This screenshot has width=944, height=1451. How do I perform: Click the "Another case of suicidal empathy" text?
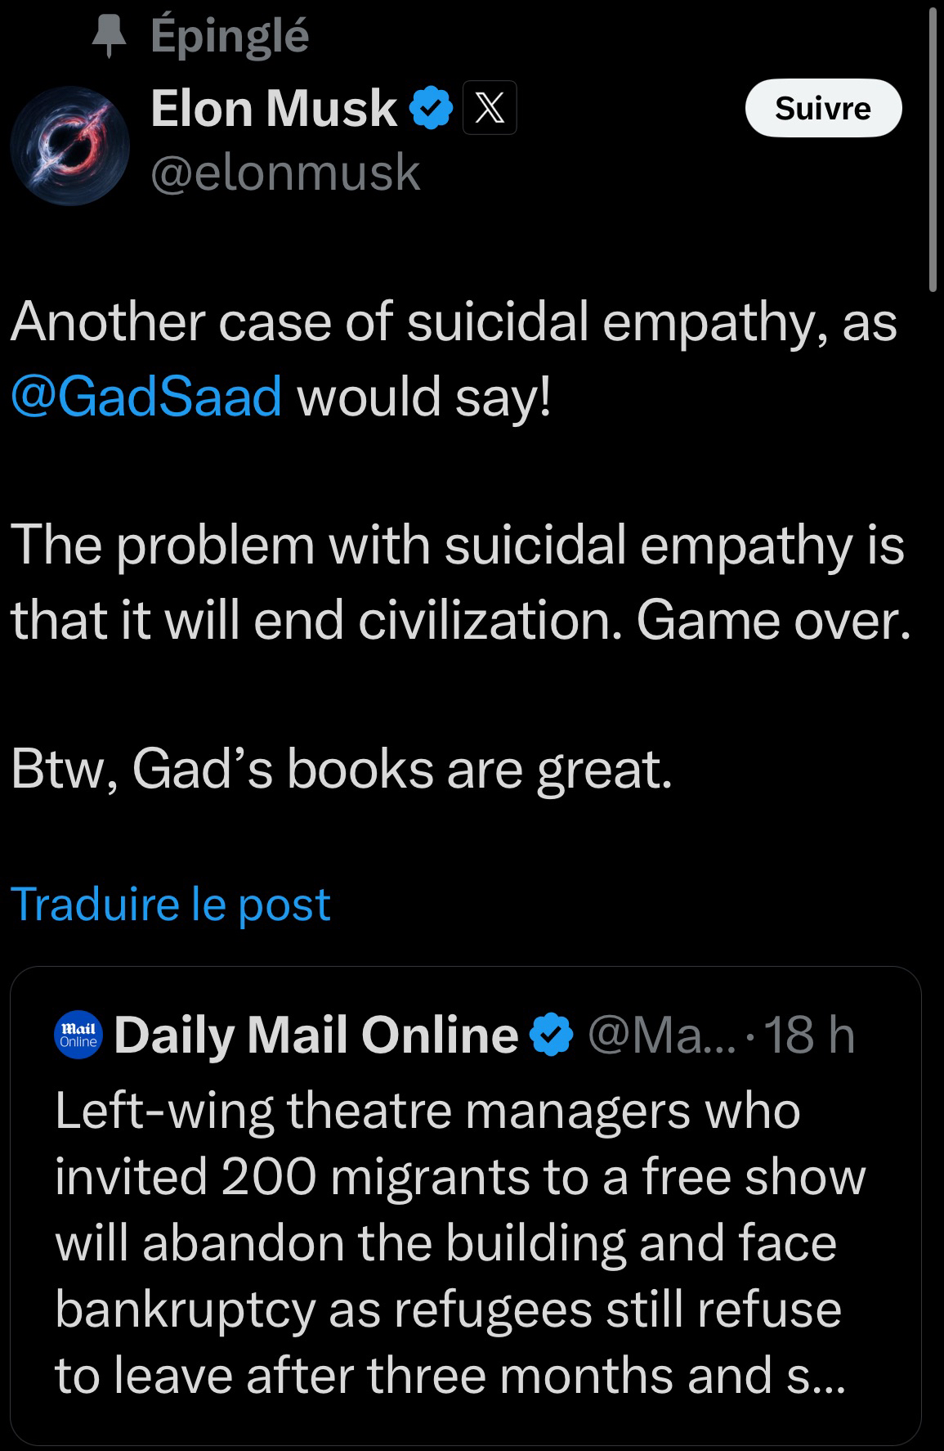point(453,322)
